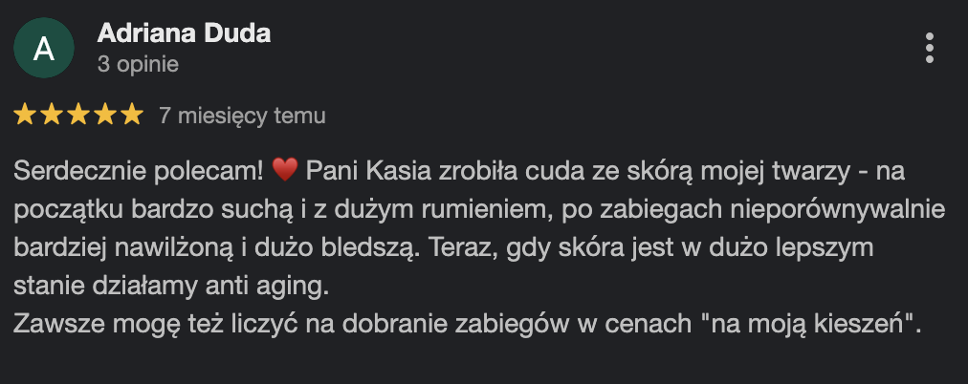This screenshot has width=968, height=384.
Task: Click the third yellow rating star
Action: (78, 116)
